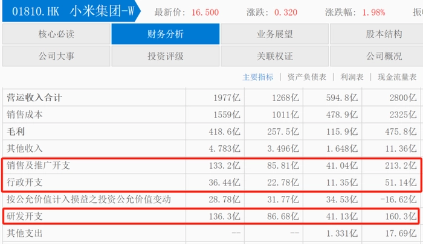Open the 投资评级 tab
Screen dimensions: 423x244
pos(165,57)
